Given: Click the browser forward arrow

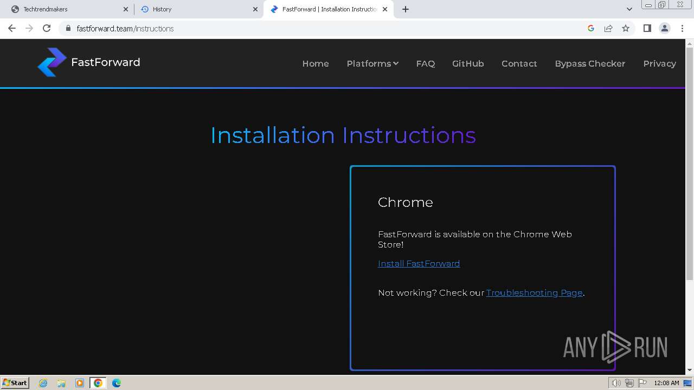Looking at the screenshot, I should pyautogui.click(x=29, y=28).
